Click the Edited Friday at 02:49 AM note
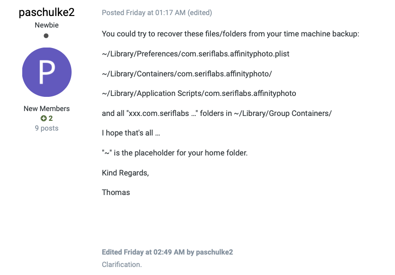This screenshot has width=395, height=275. [167, 252]
